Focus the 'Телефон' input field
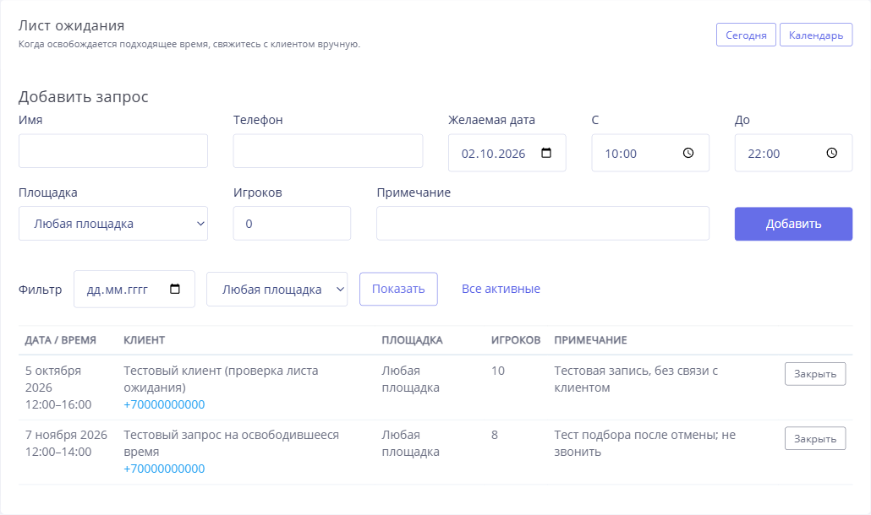Image resolution: width=871 pixels, height=515 pixels. click(x=328, y=151)
